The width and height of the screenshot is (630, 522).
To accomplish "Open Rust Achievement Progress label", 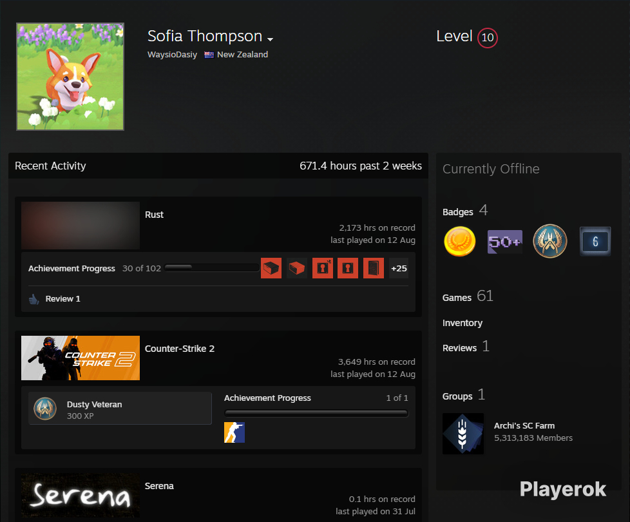I will pyautogui.click(x=72, y=269).
